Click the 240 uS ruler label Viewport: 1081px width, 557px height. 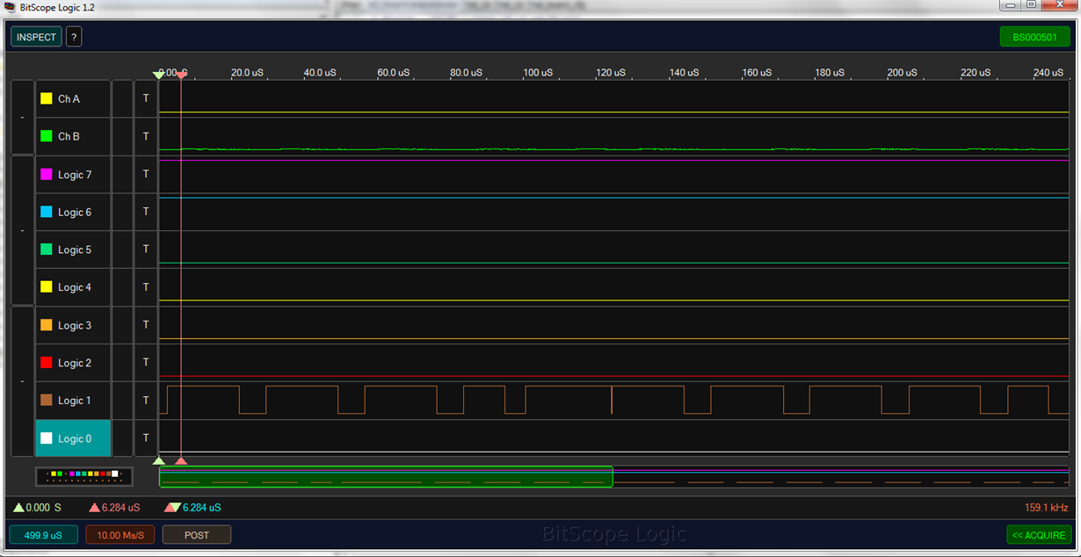pos(1048,73)
